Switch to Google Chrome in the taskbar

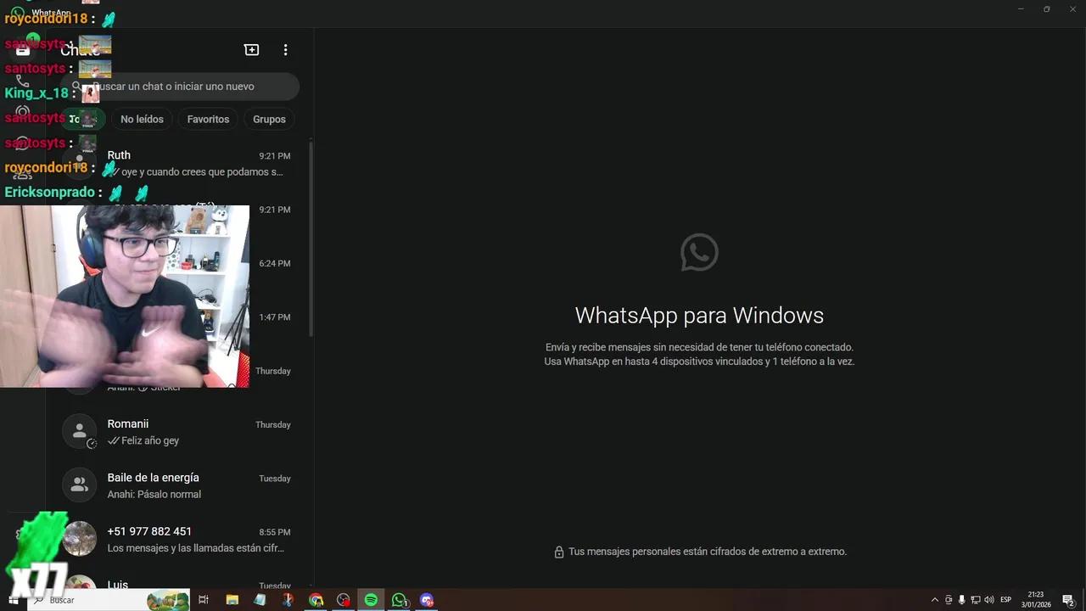point(316,600)
